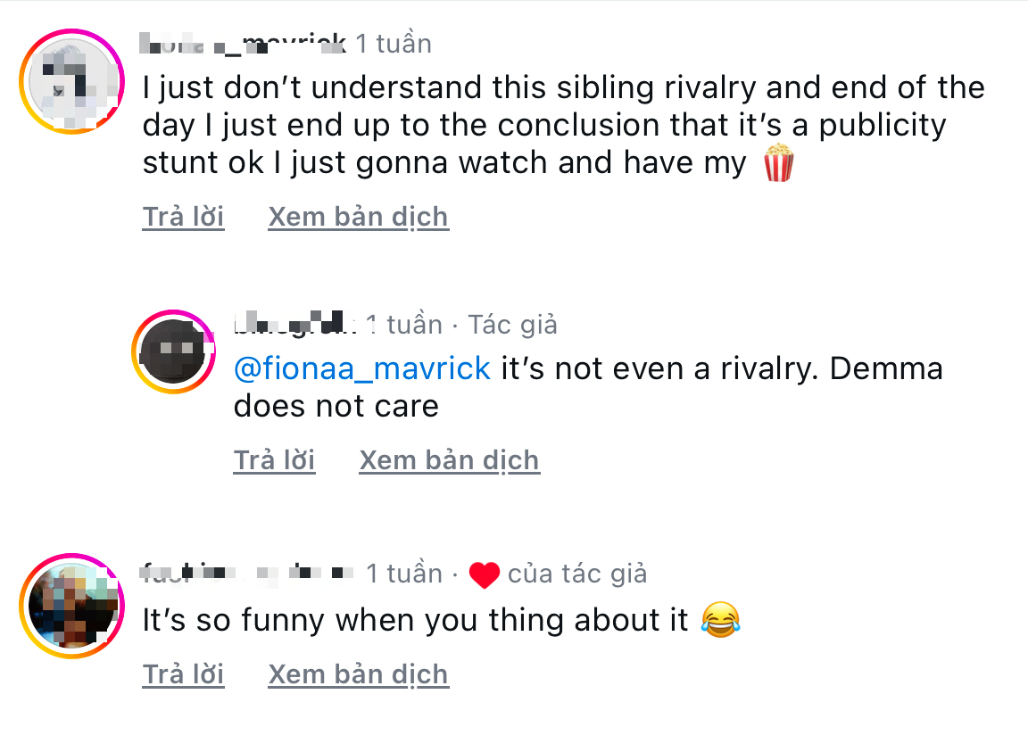The image size is (1028, 752).
Task: Click "Trả lời" under the publicity stunt comment
Action: 184,217
